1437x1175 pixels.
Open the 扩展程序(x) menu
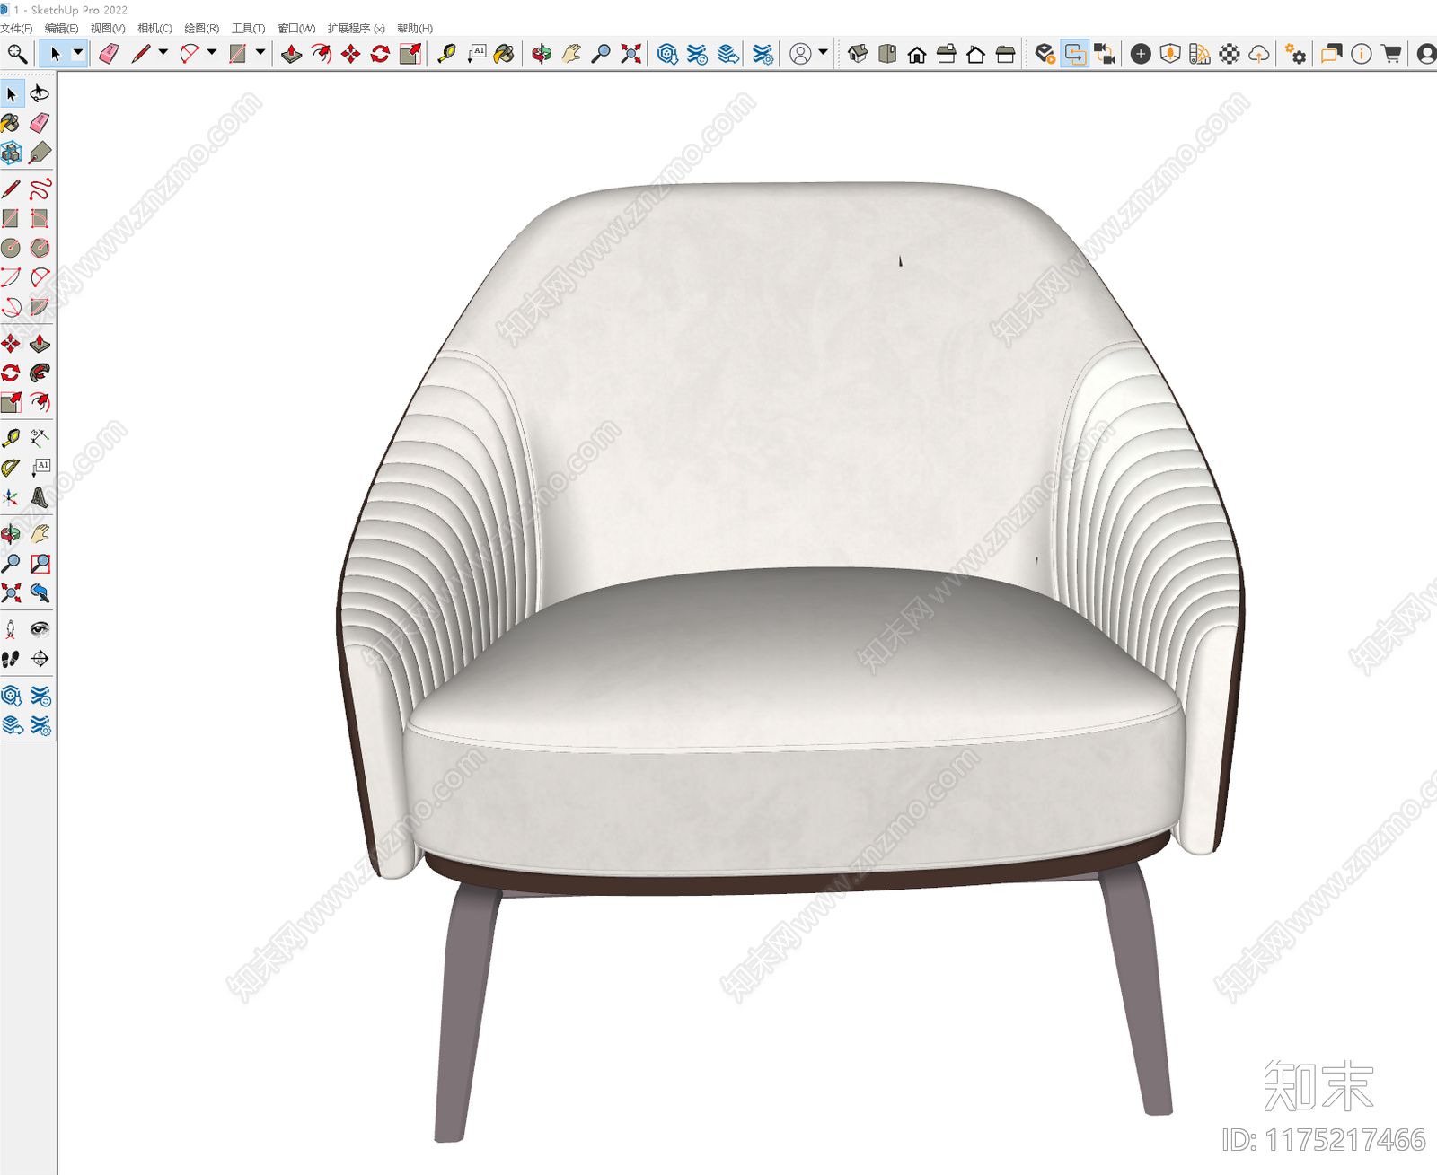coord(356,29)
